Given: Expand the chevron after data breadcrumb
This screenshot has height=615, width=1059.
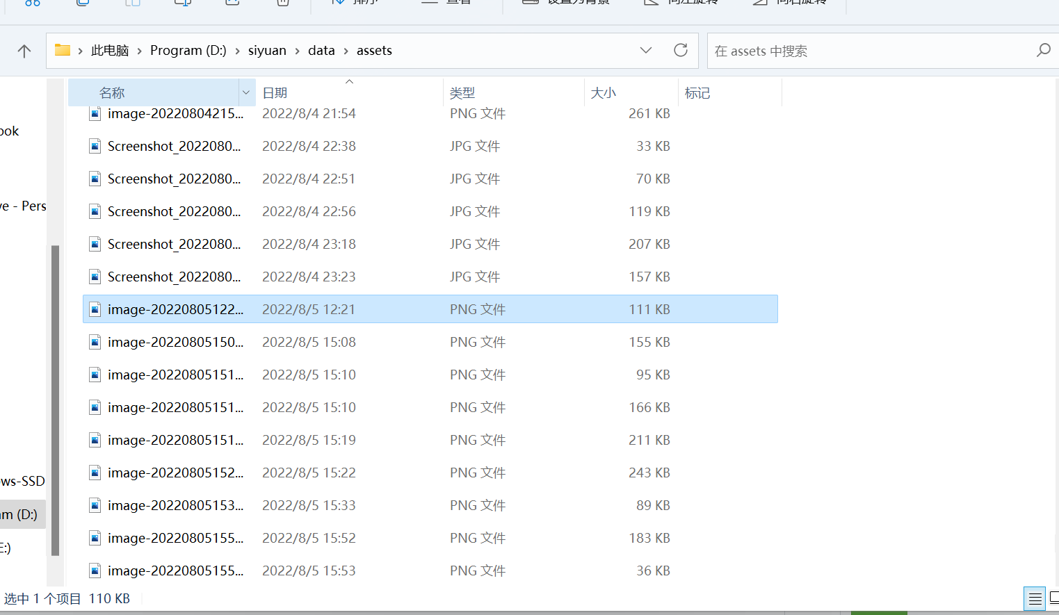Looking at the screenshot, I should tap(346, 51).
